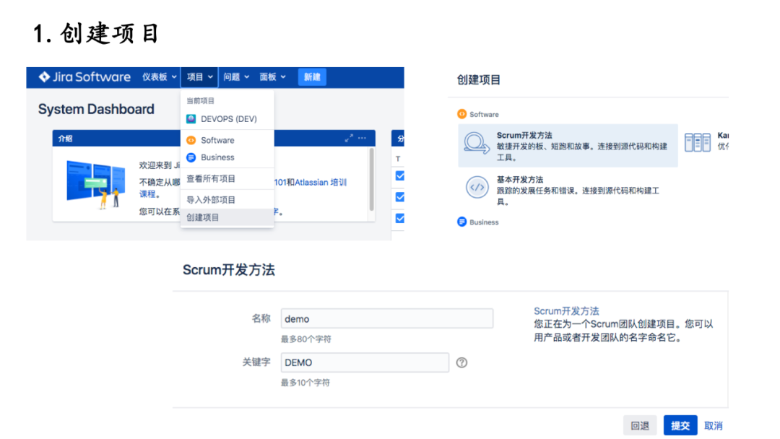Click the DEVOPS project avatar icon
Image resolution: width=780 pixels, height=439 pixels.
coord(191,119)
